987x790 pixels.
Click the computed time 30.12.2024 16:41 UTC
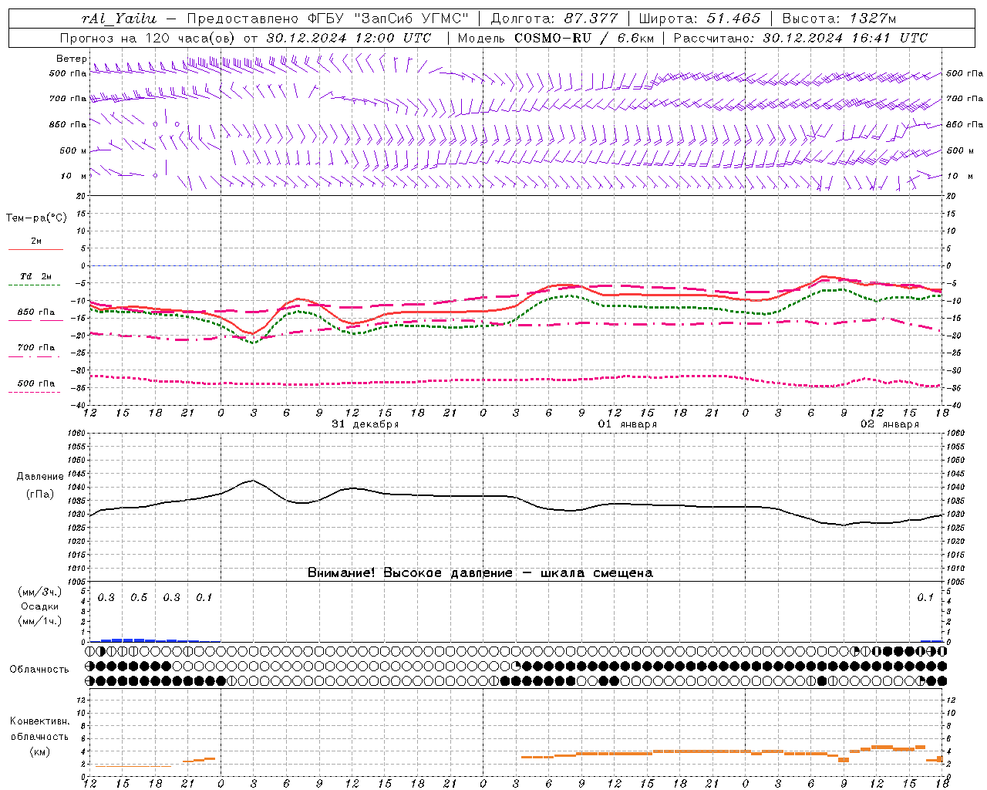point(845,38)
